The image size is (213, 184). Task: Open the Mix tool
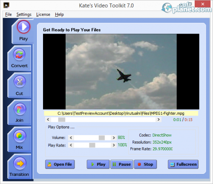tap(20, 139)
